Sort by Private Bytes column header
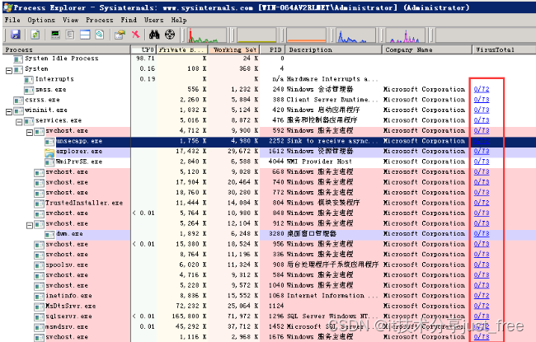Viewport: 536px width, 342px height. pos(182,50)
